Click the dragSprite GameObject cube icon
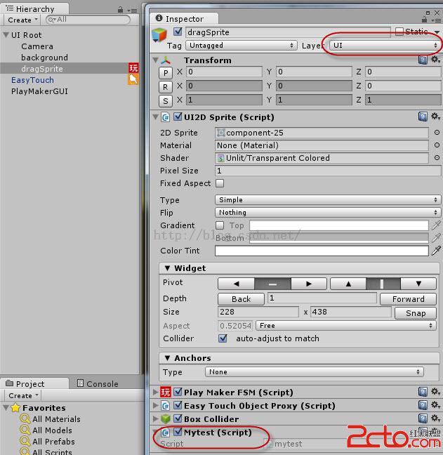 pos(159,34)
